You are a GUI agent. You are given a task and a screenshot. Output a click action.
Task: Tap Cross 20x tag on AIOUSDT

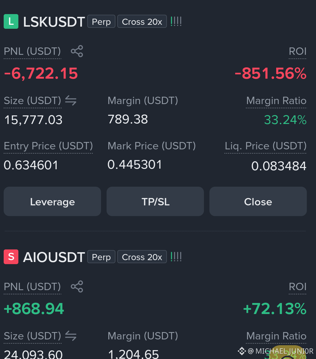point(142,257)
